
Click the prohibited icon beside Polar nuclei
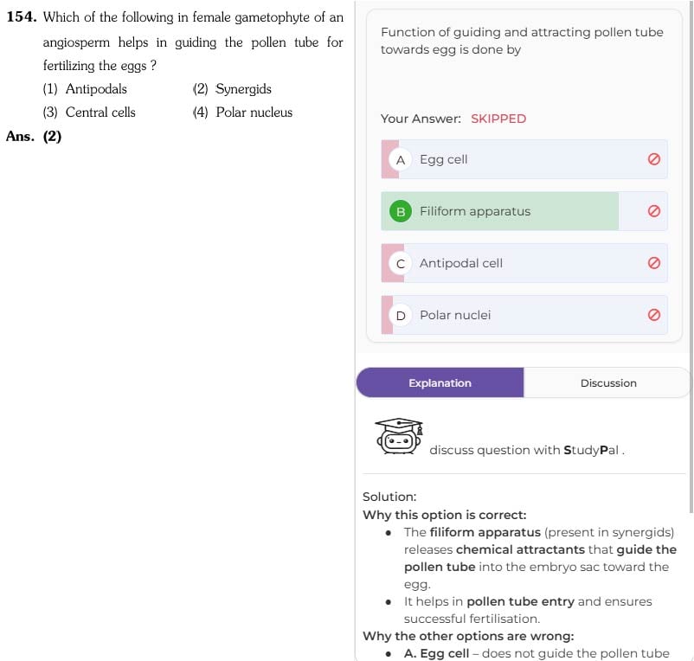pos(653,315)
